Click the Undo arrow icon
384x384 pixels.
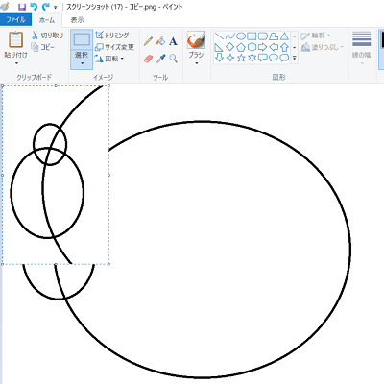pyautogui.click(x=34, y=7)
